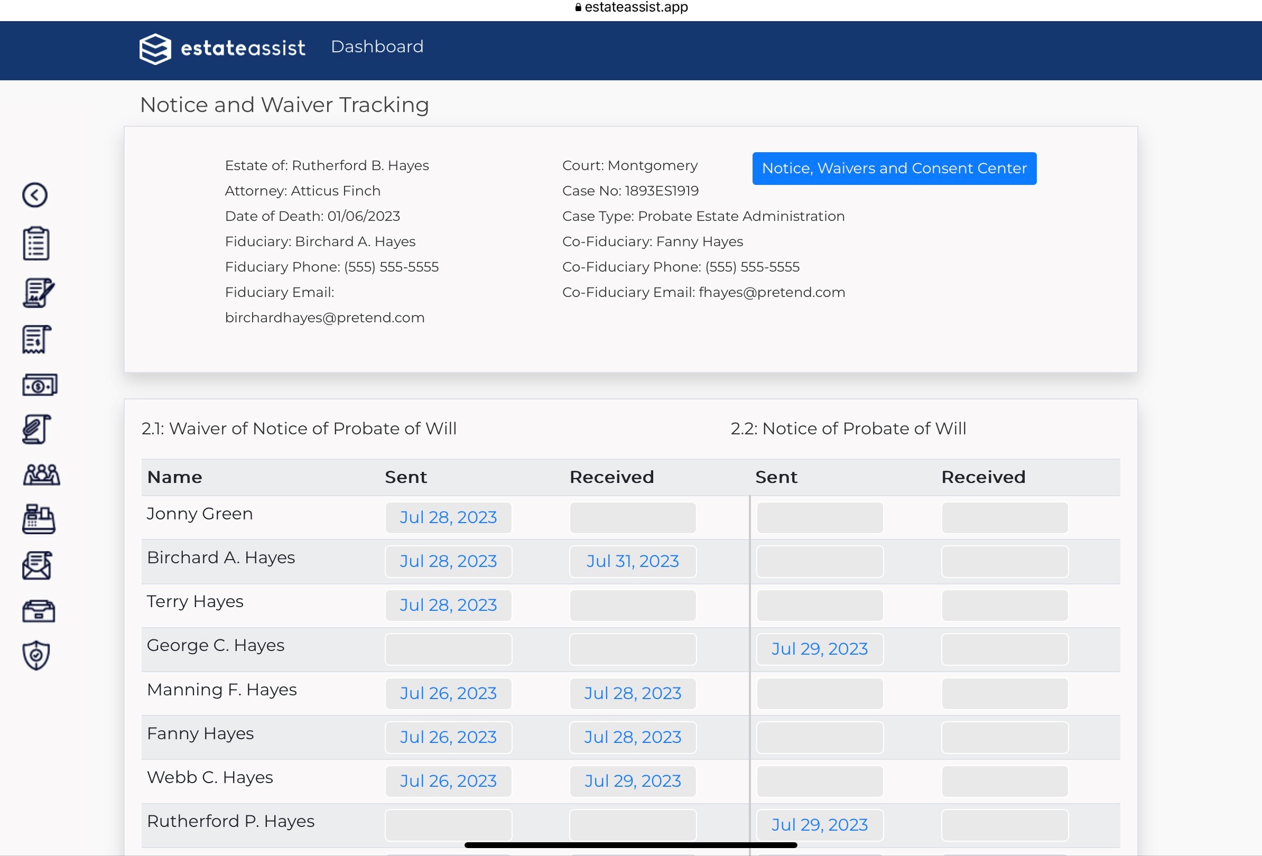Edit Webb C. Hayes waiver received Jul 29, 2023
The height and width of the screenshot is (856, 1262).
tap(633, 781)
